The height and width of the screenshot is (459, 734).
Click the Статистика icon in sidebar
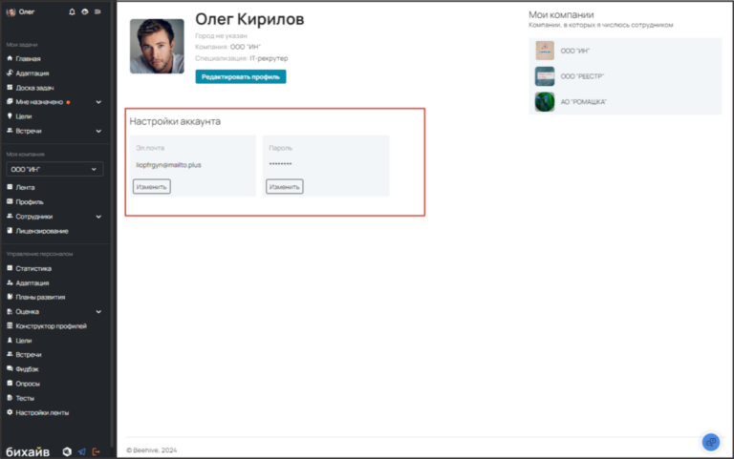point(10,269)
